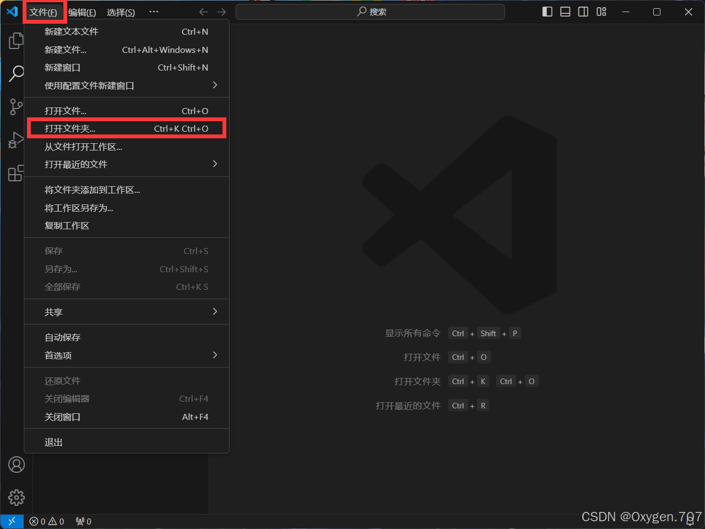Image resolution: width=705 pixels, height=529 pixels.
Task: Open the Source Control view
Action: click(x=17, y=107)
